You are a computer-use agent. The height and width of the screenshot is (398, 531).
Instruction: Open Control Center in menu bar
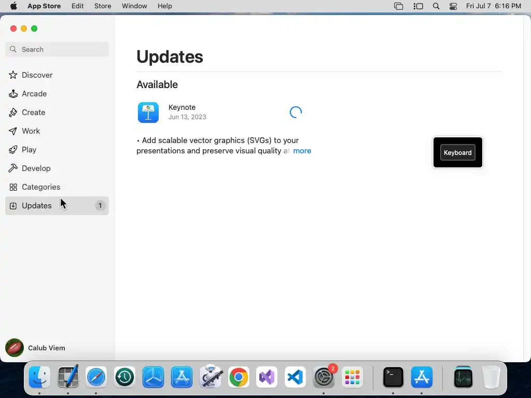click(x=453, y=6)
